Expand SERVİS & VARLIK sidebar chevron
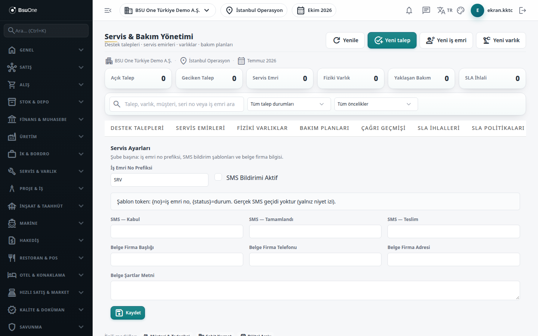 (81, 171)
